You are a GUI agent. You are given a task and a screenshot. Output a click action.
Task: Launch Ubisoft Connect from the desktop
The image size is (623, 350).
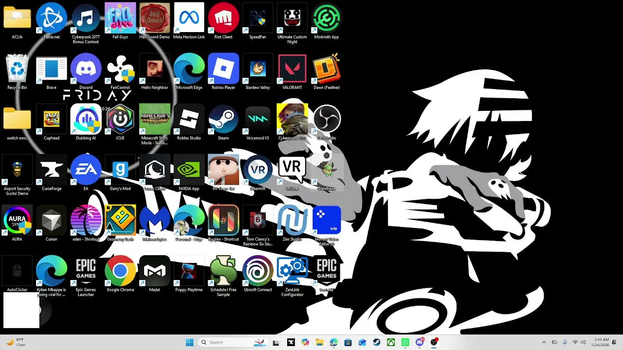click(x=258, y=274)
